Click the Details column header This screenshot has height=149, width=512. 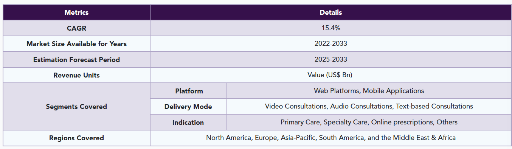(x=331, y=12)
